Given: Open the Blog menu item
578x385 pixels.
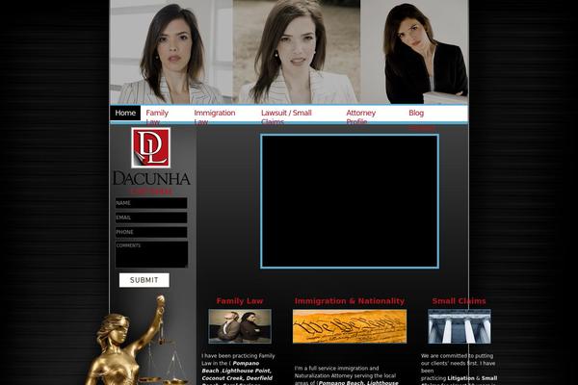Looking at the screenshot, I should point(416,113).
